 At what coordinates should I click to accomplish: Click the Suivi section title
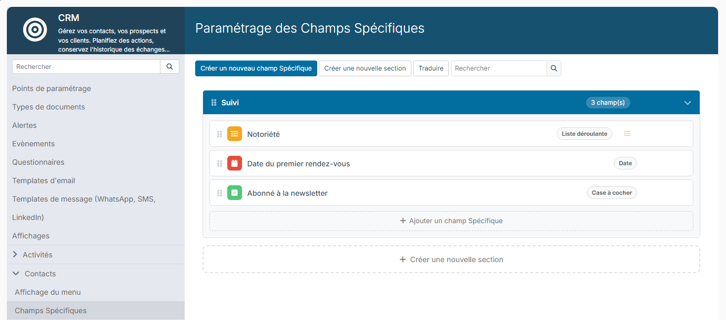point(230,103)
